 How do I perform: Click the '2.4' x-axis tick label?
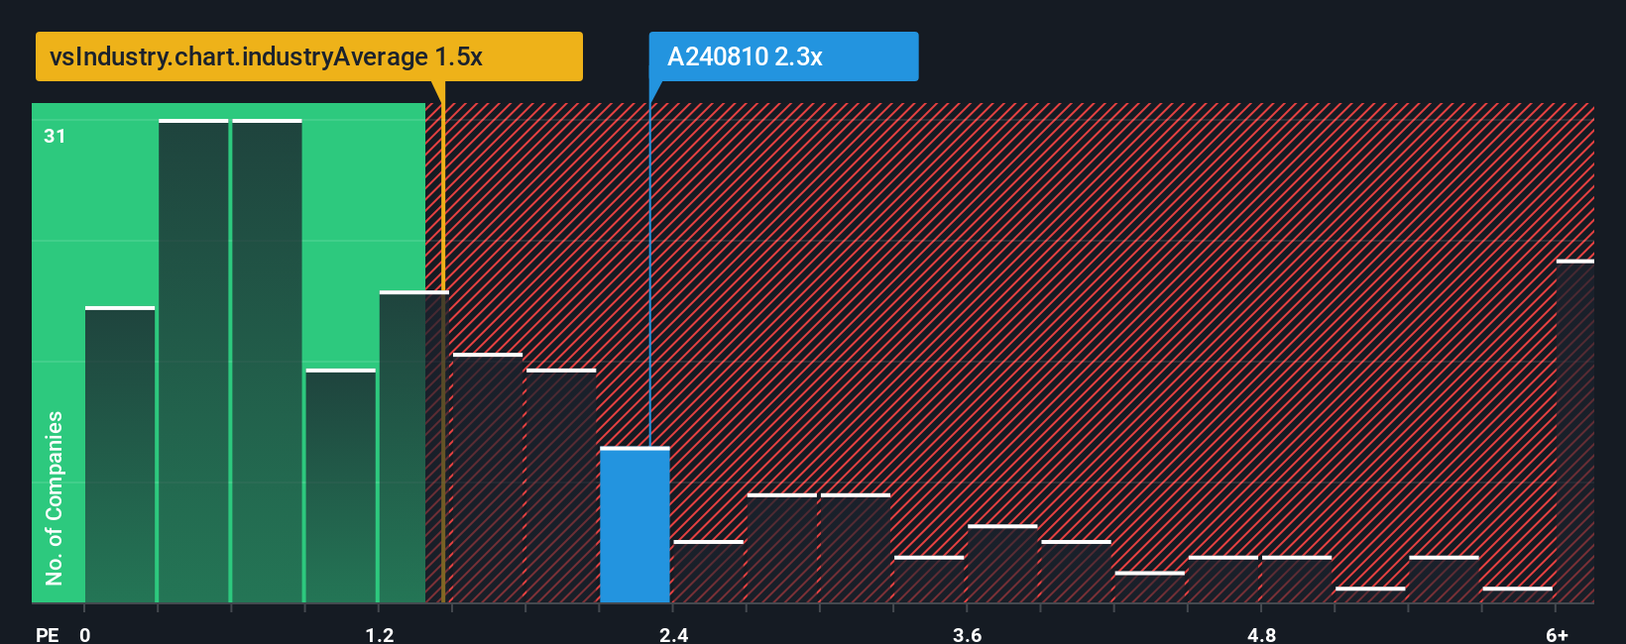click(x=673, y=634)
